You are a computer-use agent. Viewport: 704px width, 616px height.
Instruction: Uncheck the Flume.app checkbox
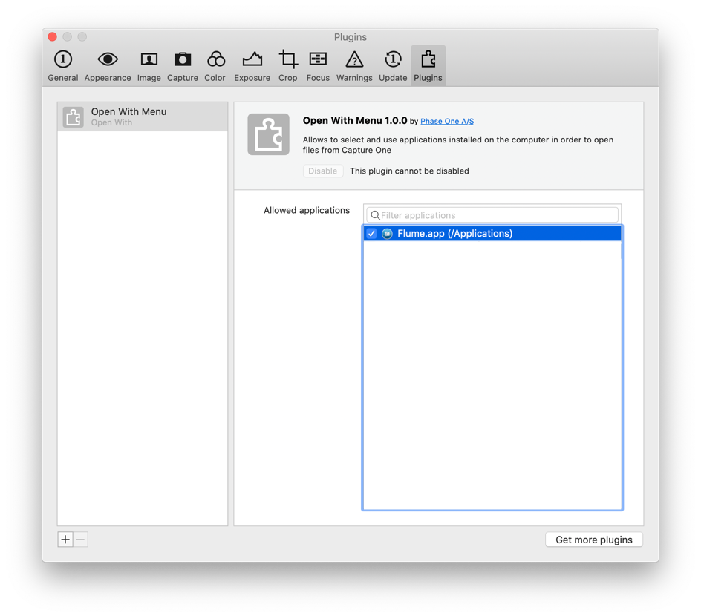[371, 233]
